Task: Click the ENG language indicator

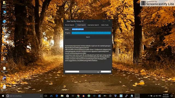Action: click(160, 96)
